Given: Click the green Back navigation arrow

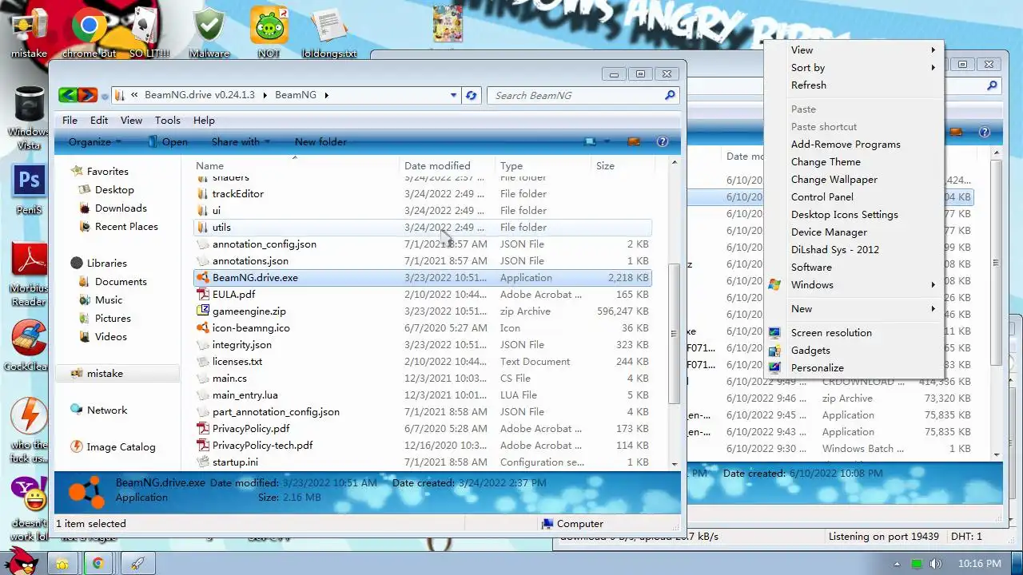Looking at the screenshot, I should pos(68,95).
